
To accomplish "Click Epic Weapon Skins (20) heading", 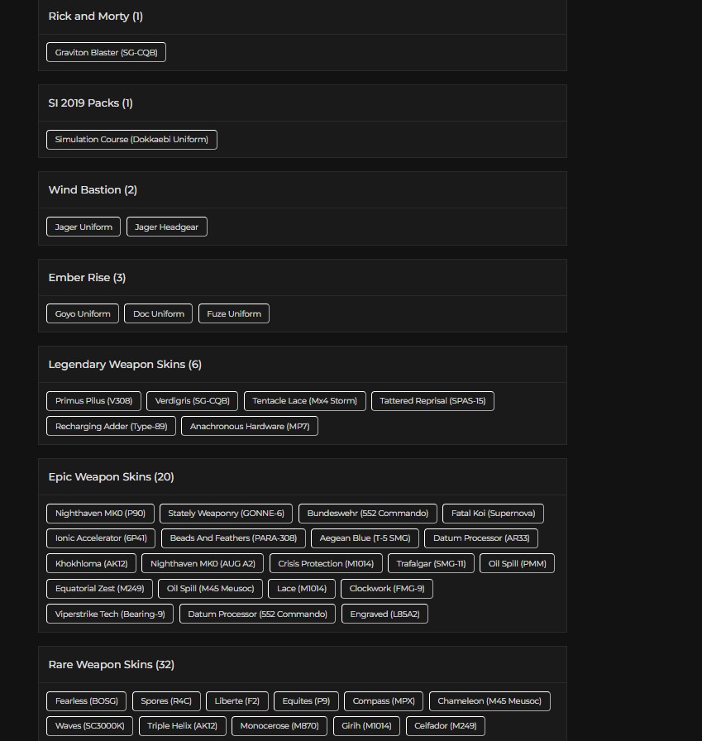I will click(x=111, y=477).
